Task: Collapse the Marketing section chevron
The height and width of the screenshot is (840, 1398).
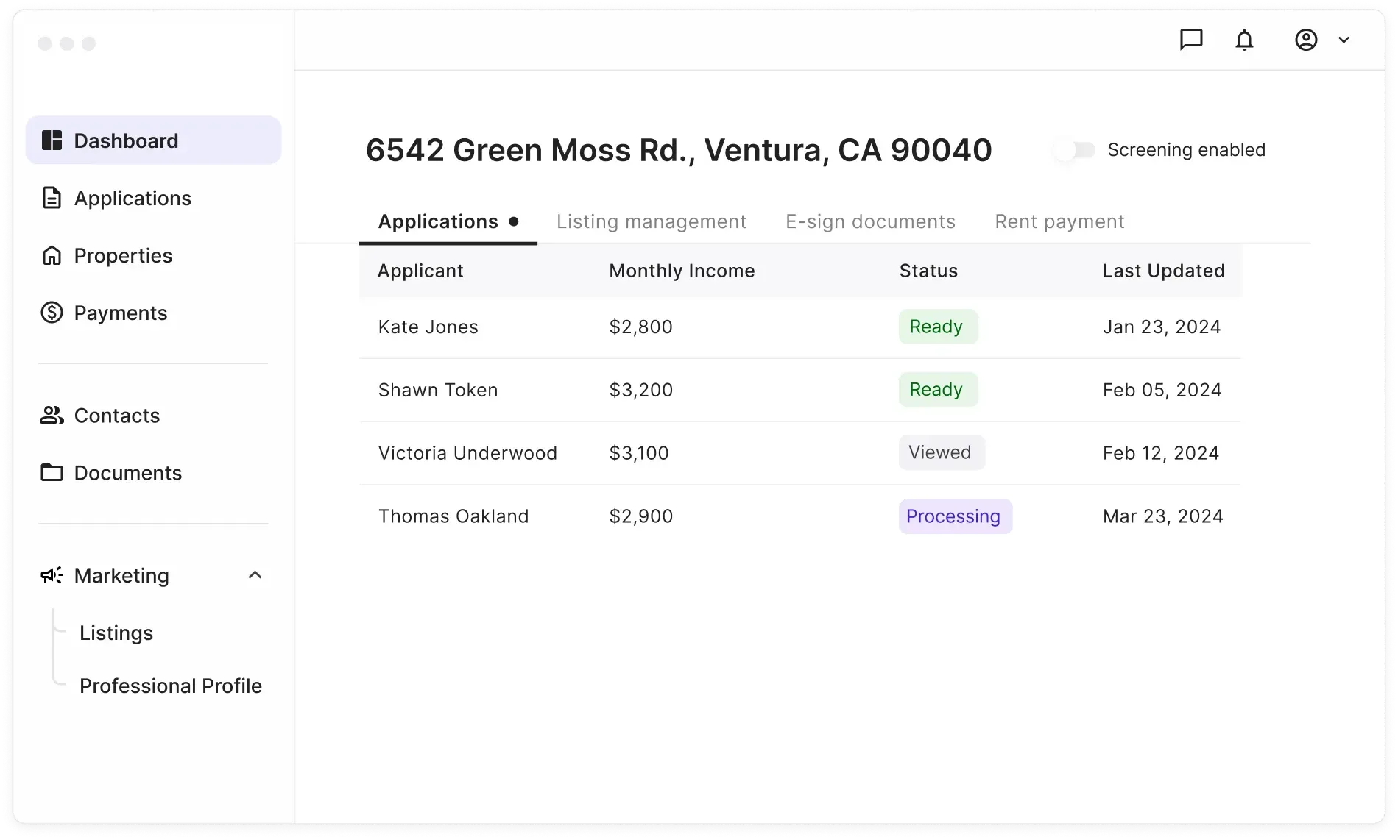Action: pyautogui.click(x=255, y=575)
